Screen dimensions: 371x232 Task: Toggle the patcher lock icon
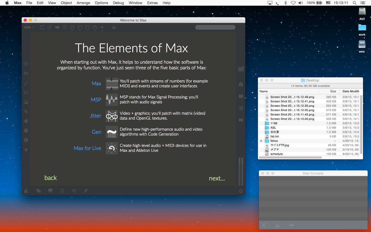pyautogui.click(x=26, y=191)
